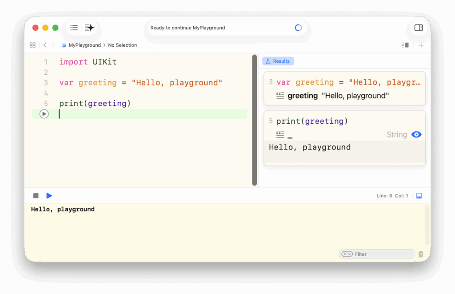Clear the console with trash icon
The image size is (455, 294).
tap(421, 254)
